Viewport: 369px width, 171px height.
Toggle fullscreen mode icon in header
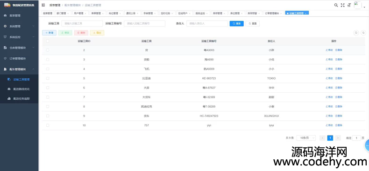point(343,5)
